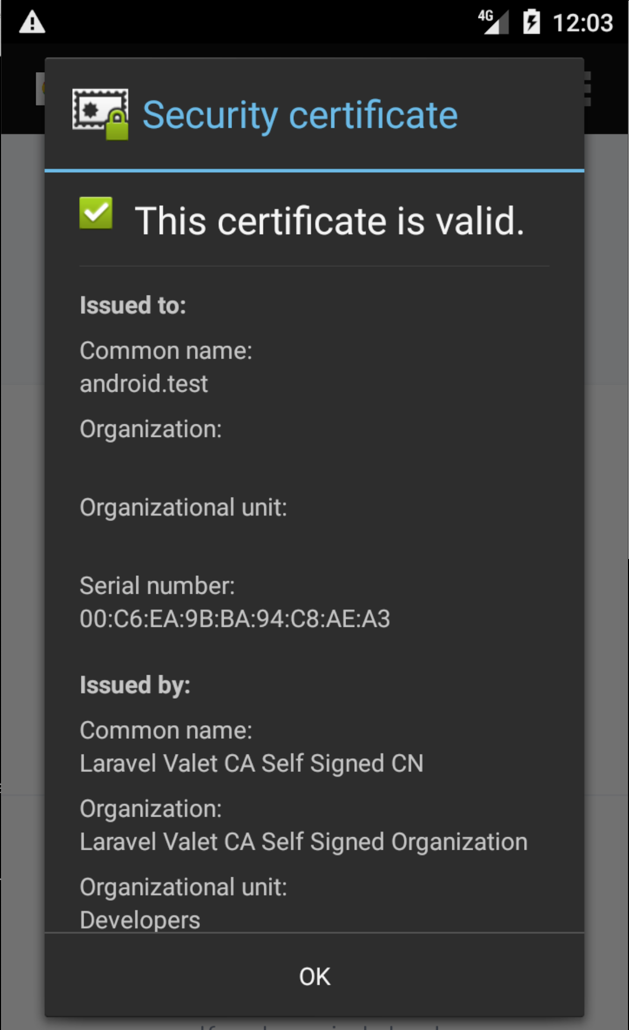Expand the Issued by section
Viewport: 629px width, 1030px height.
click(x=135, y=684)
